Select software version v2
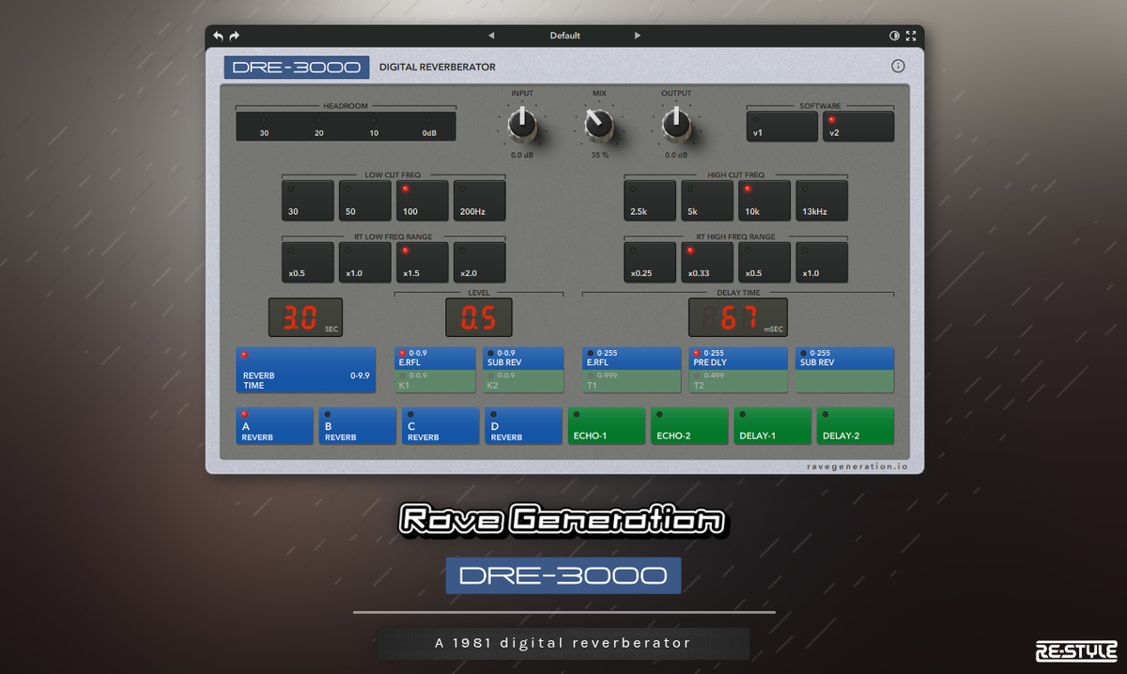The image size is (1127, 674). [x=858, y=127]
